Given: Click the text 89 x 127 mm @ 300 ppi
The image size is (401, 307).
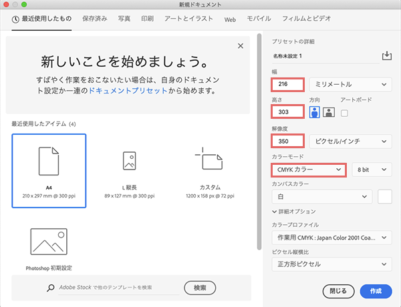Looking at the screenshot, I should (130, 196).
